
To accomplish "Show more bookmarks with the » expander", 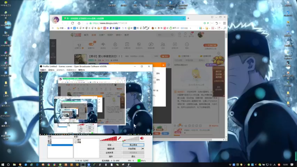I will 190,28.
